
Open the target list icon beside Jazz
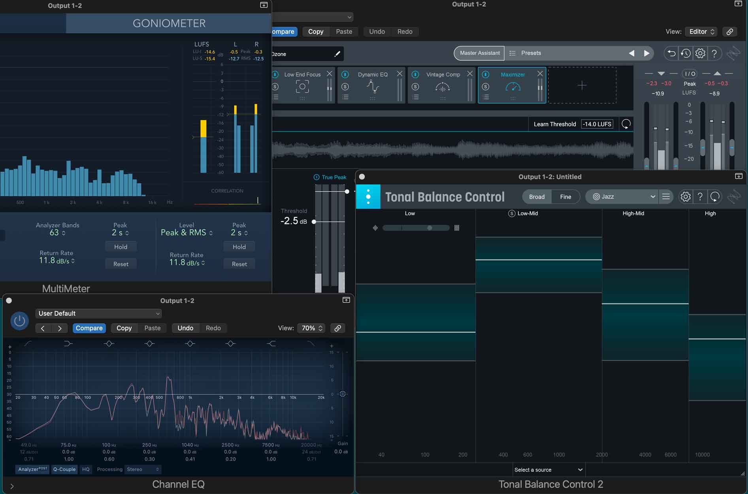click(x=666, y=196)
